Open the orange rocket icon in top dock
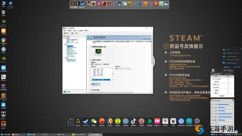 (x=145, y=3)
